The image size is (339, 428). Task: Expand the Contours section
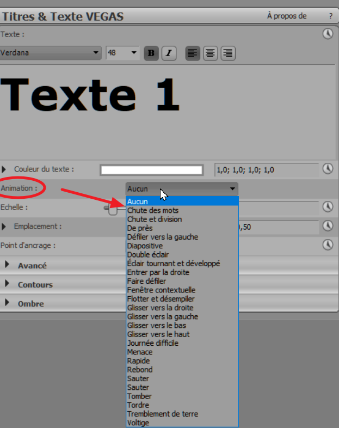click(7, 283)
